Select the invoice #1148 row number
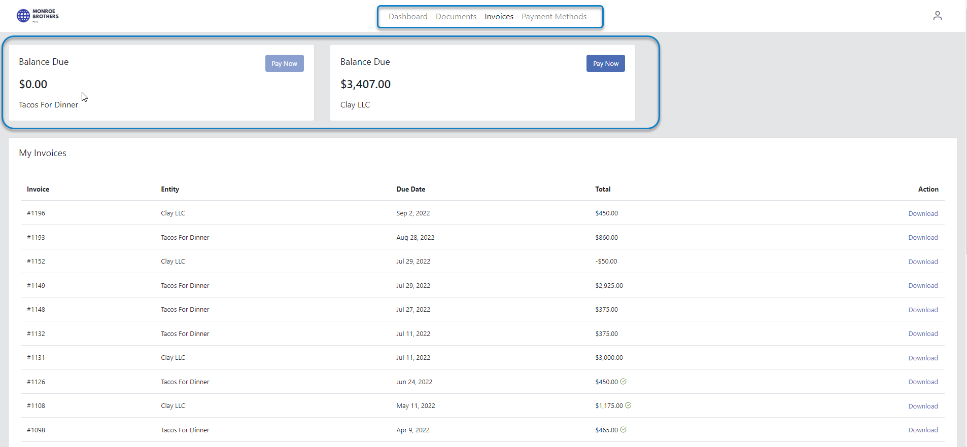This screenshot has height=447, width=967. pyautogui.click(x=36, y=310)
